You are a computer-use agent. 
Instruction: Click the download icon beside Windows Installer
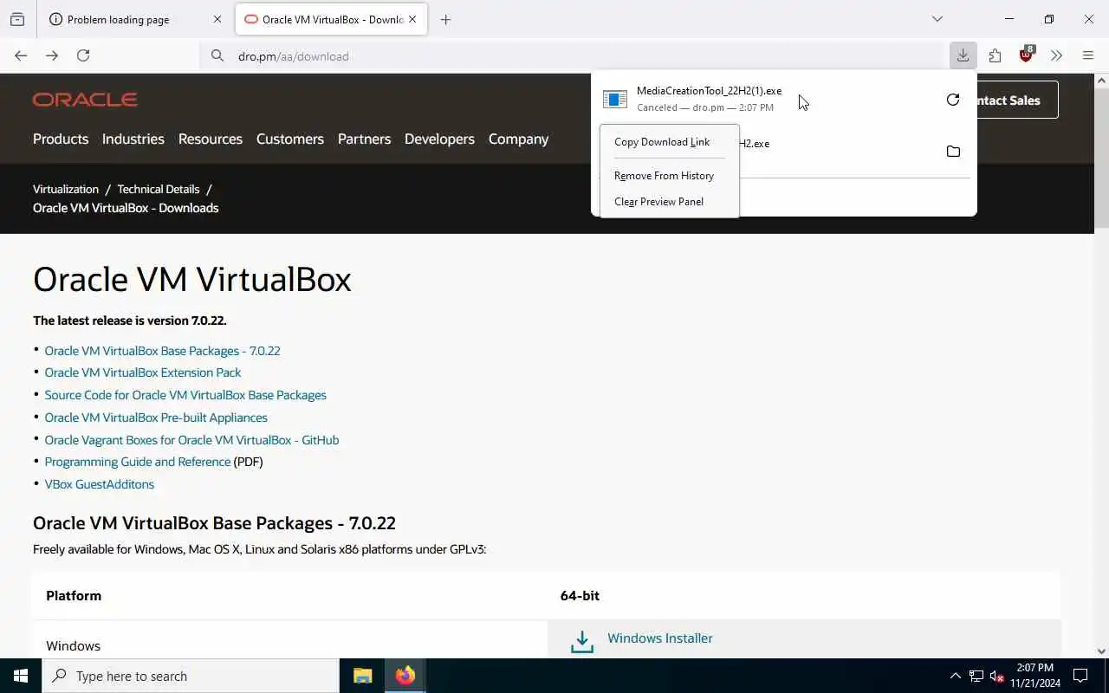pos(582,641)
